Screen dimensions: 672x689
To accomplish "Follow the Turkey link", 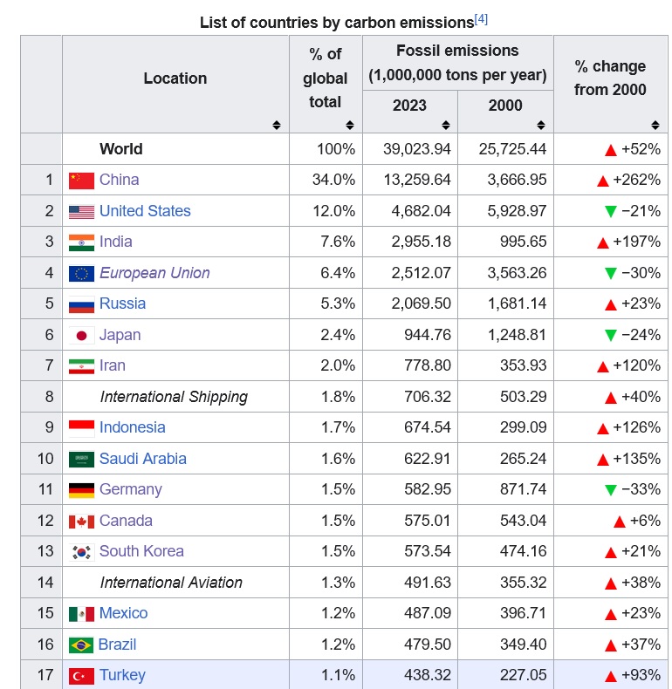I will pos(122,675).
